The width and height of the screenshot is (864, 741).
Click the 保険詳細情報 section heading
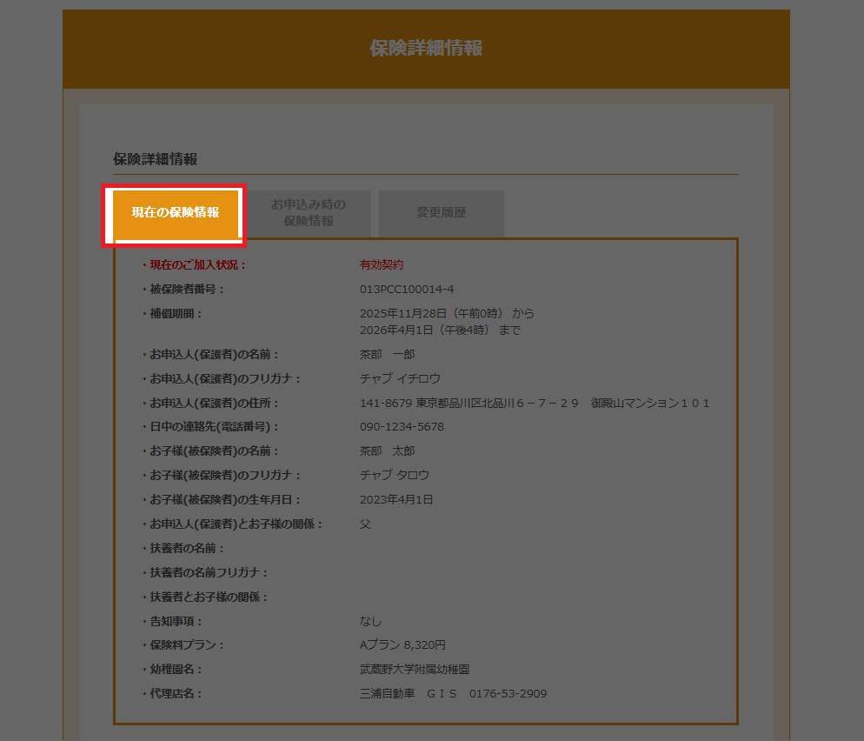[156, 159]
